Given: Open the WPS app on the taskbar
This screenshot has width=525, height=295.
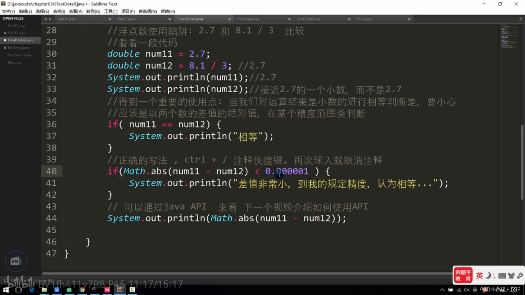Looking at the screenshot, I should [x=57, y=290].
